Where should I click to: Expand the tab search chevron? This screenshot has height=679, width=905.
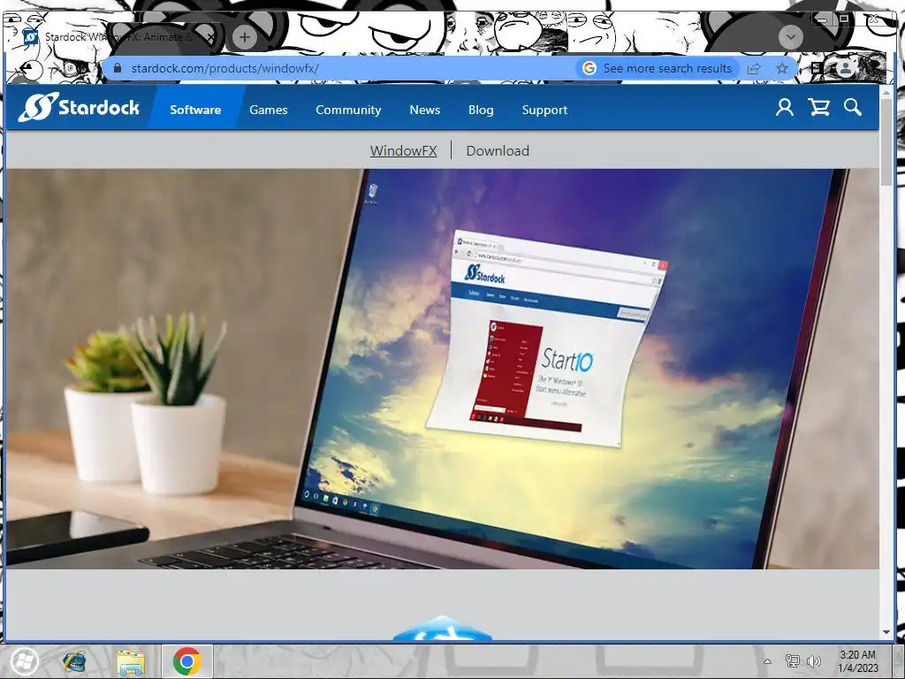point(791,37)
